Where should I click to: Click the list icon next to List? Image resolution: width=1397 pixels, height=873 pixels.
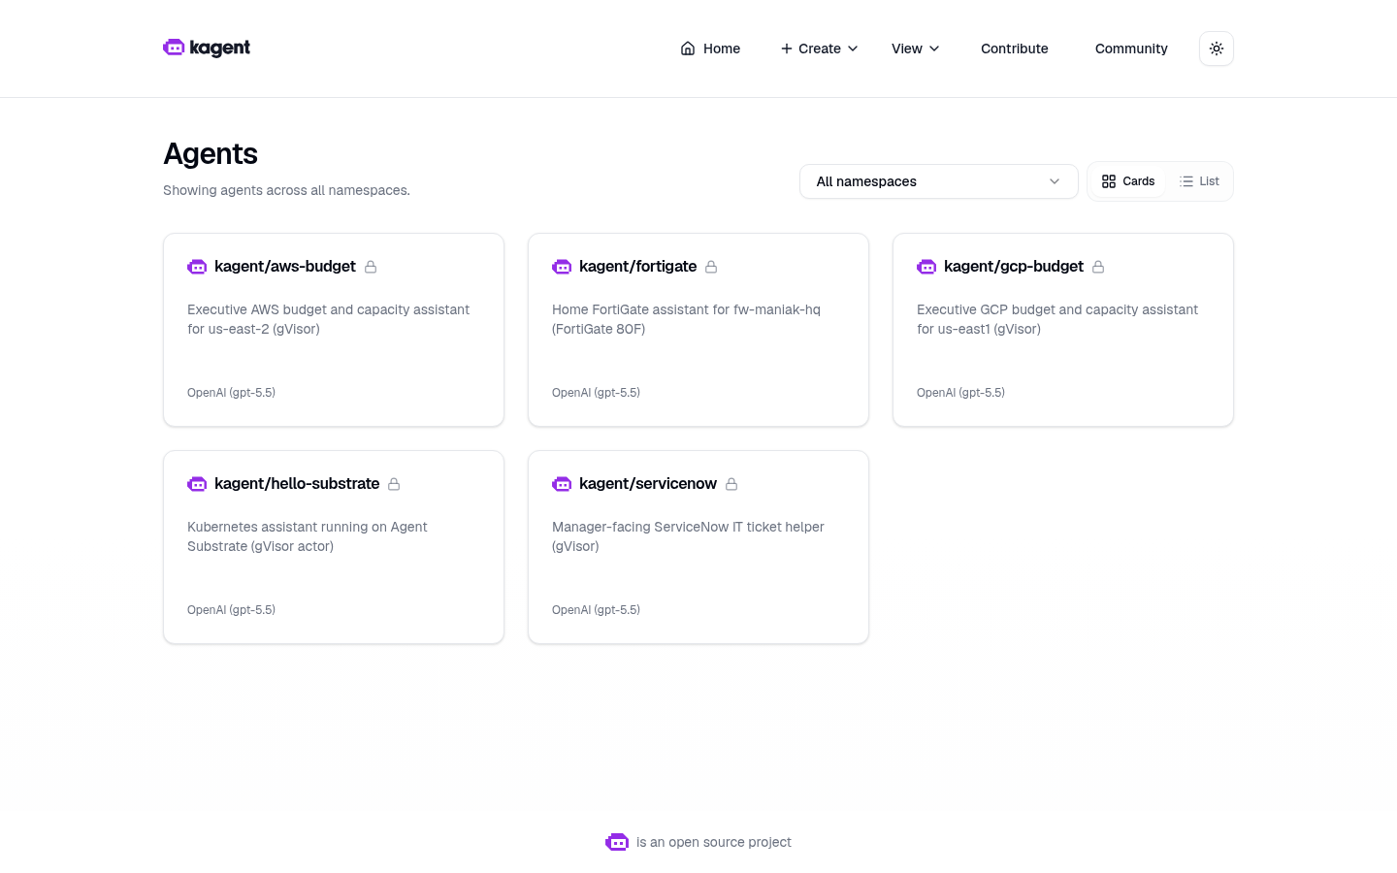pos(1186,181)
